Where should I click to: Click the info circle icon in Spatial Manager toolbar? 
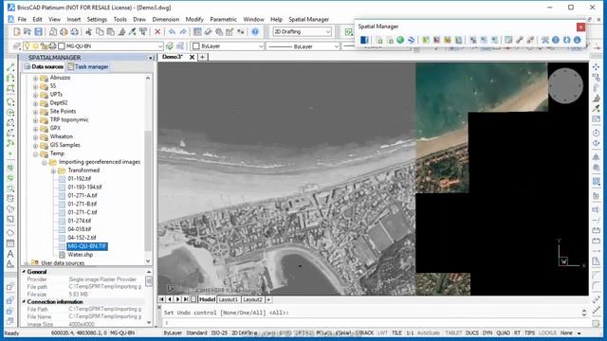[578, 40]
